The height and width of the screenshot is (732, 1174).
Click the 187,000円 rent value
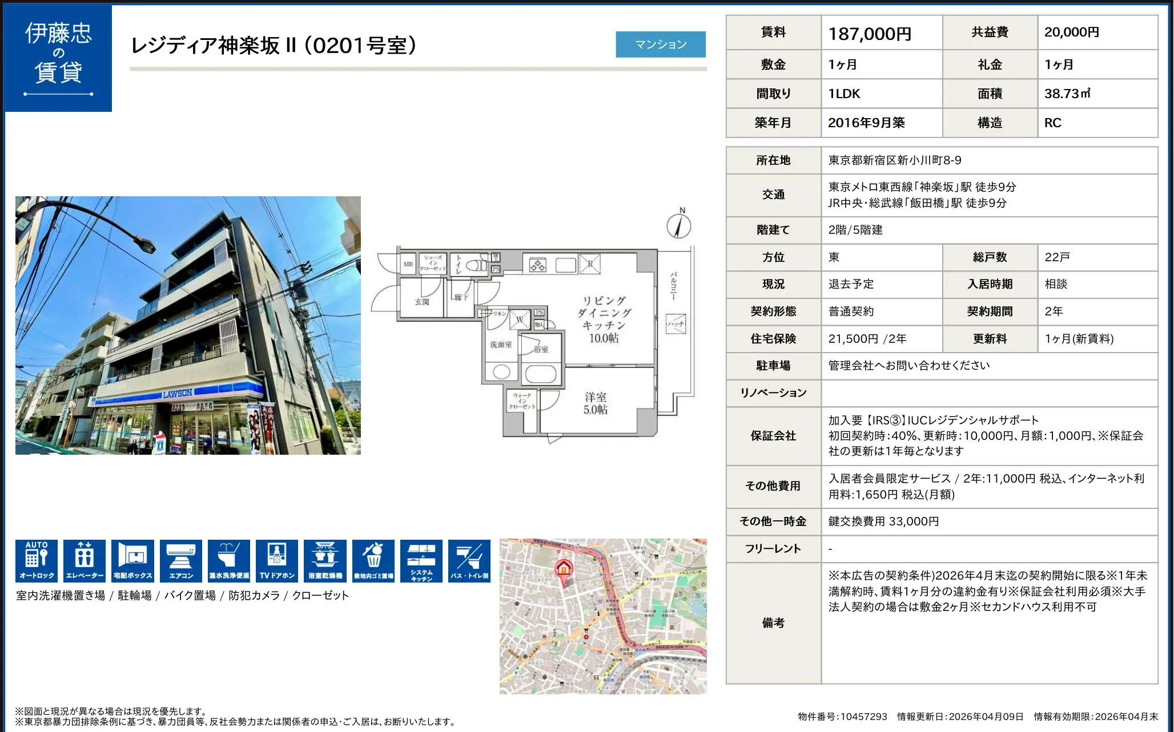pyautogui.click(x=870, y=34)
